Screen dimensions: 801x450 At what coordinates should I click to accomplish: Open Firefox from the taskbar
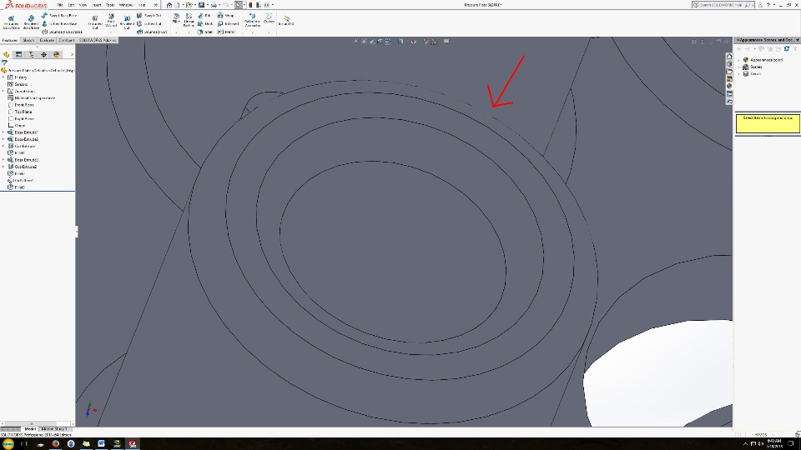pos(55,443)
